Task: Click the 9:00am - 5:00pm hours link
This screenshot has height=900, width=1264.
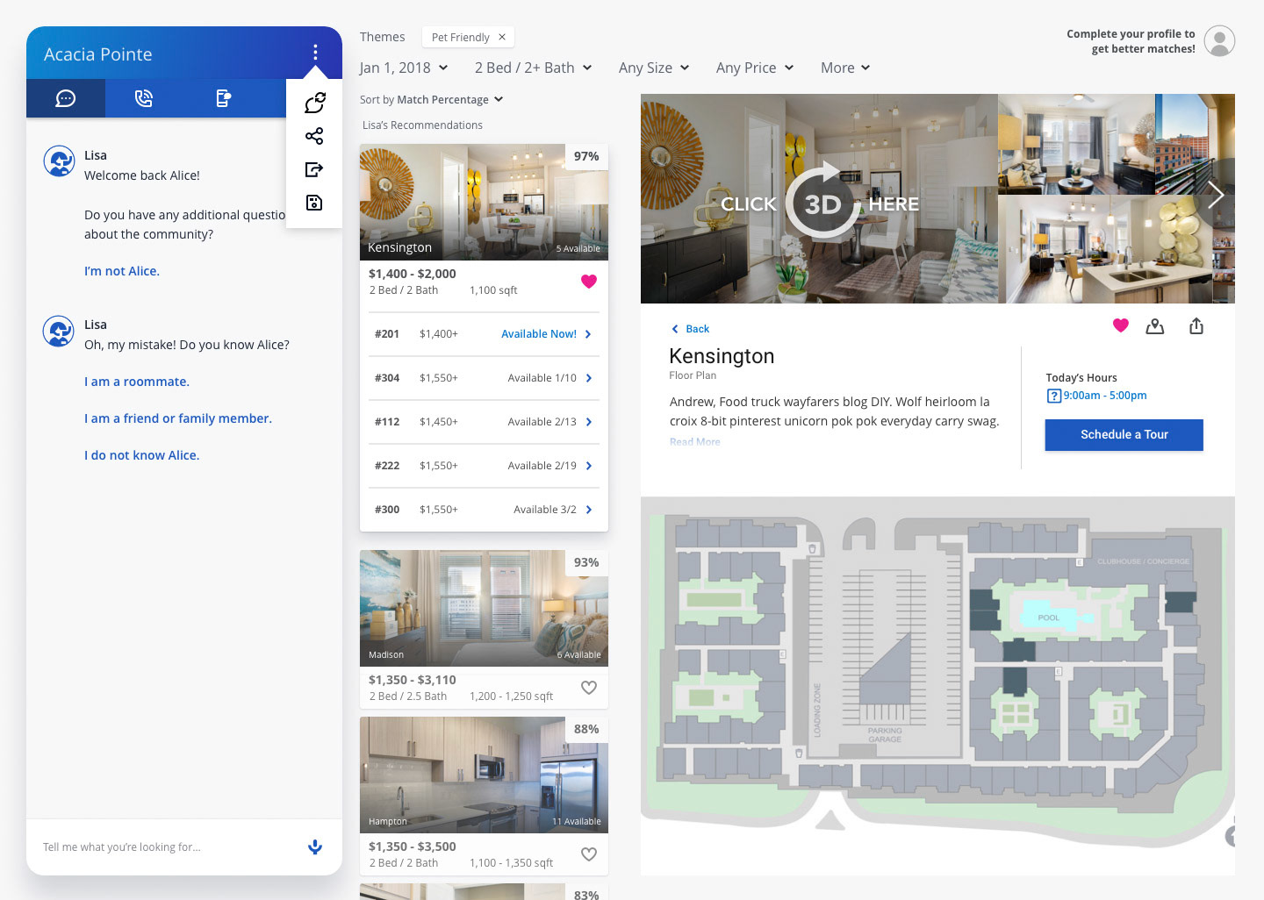Action: click(x=1105, y=396)
